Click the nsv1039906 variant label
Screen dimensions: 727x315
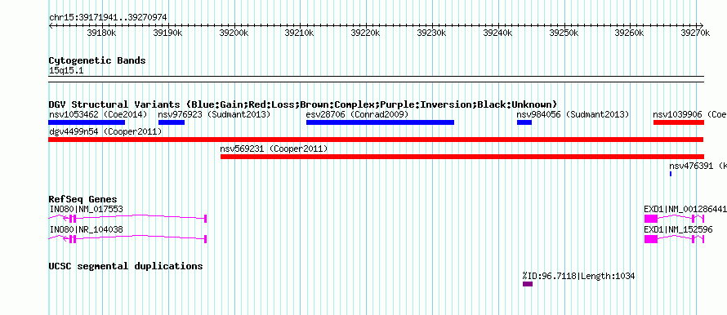click(x=690, y=114)
